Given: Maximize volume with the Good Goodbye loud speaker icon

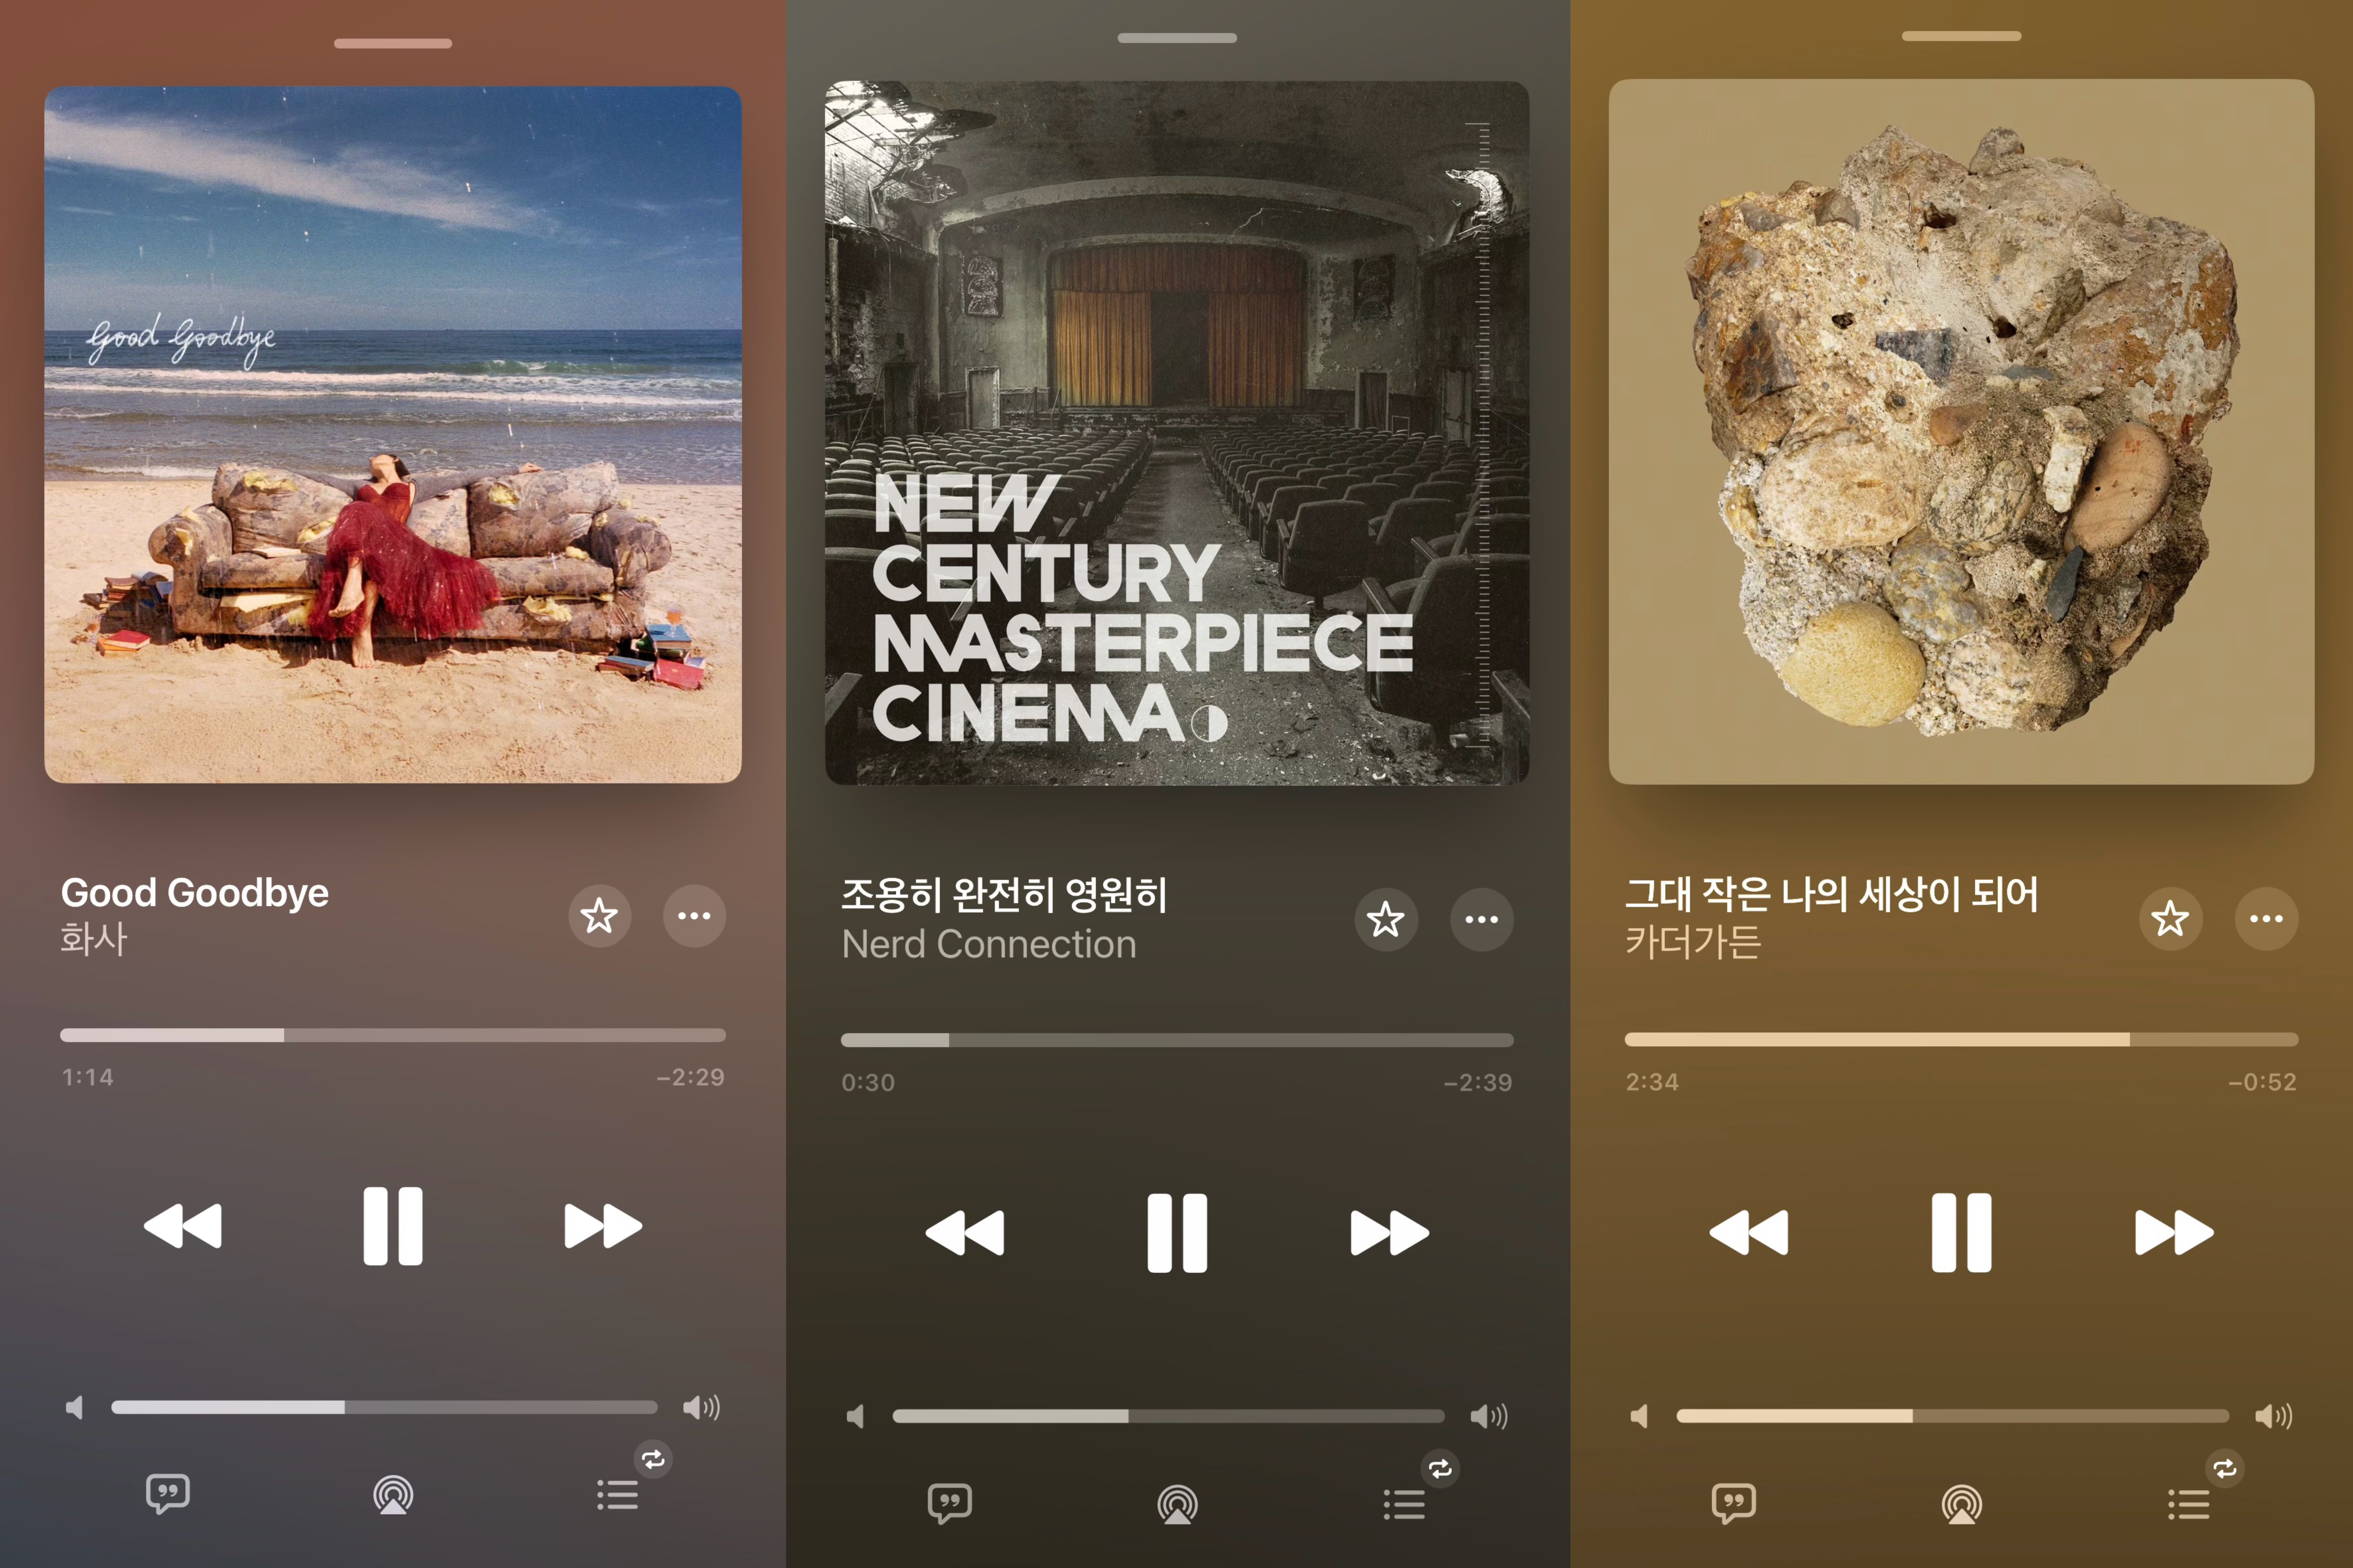Looking at the screenshot, I should click(701, 1408).
